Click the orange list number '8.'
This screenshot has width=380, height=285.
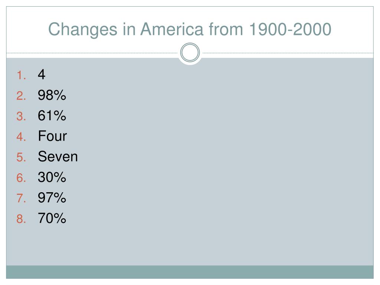click(21, 219)
